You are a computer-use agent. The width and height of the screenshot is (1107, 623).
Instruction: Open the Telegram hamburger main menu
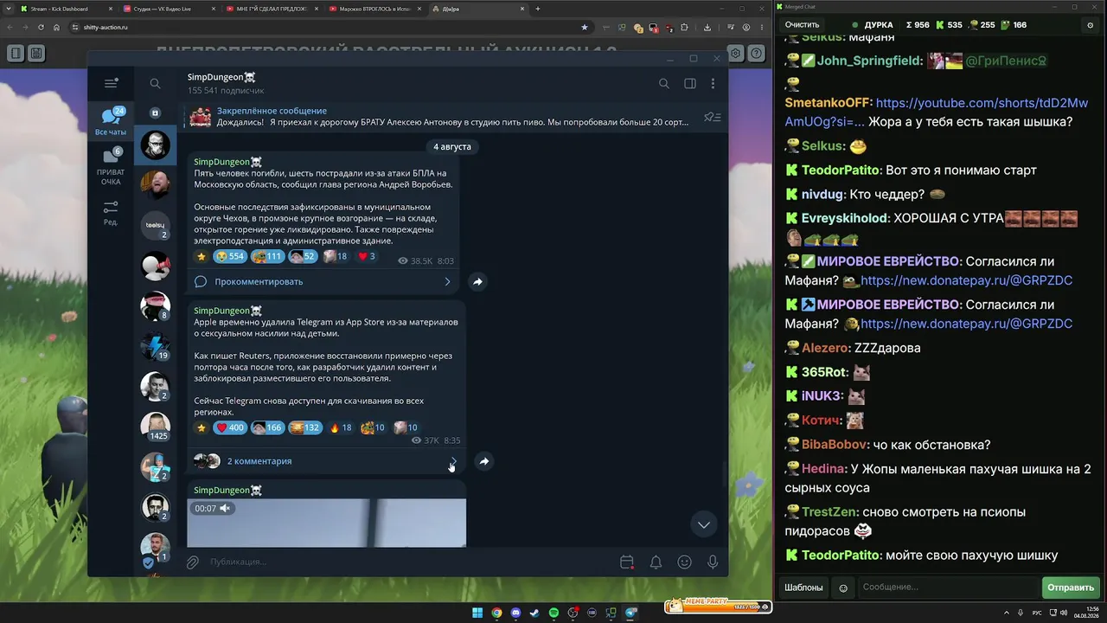[x=111, y=83]
